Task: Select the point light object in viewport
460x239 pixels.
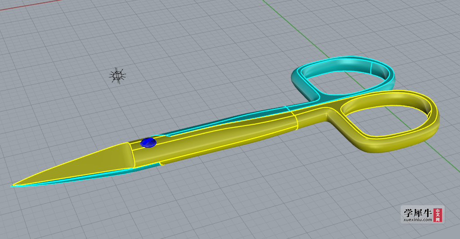Action: [x=117, y=76]
